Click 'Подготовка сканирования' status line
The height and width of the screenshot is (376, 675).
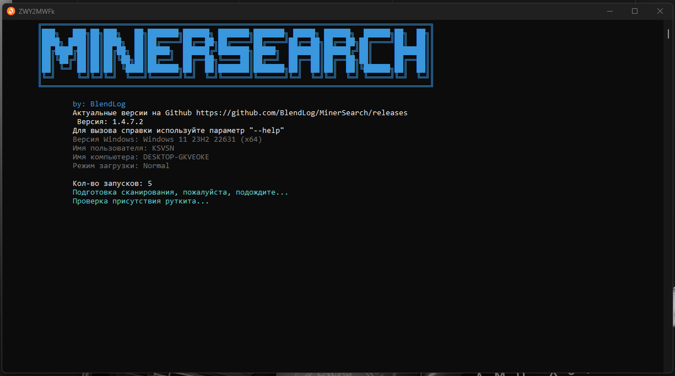click(x=181, y=192)
